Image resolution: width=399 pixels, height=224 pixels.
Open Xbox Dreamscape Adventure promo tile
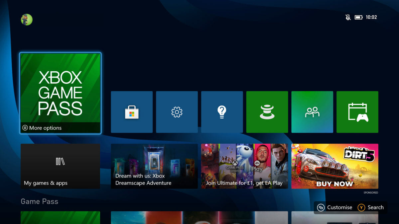point(154,166)
